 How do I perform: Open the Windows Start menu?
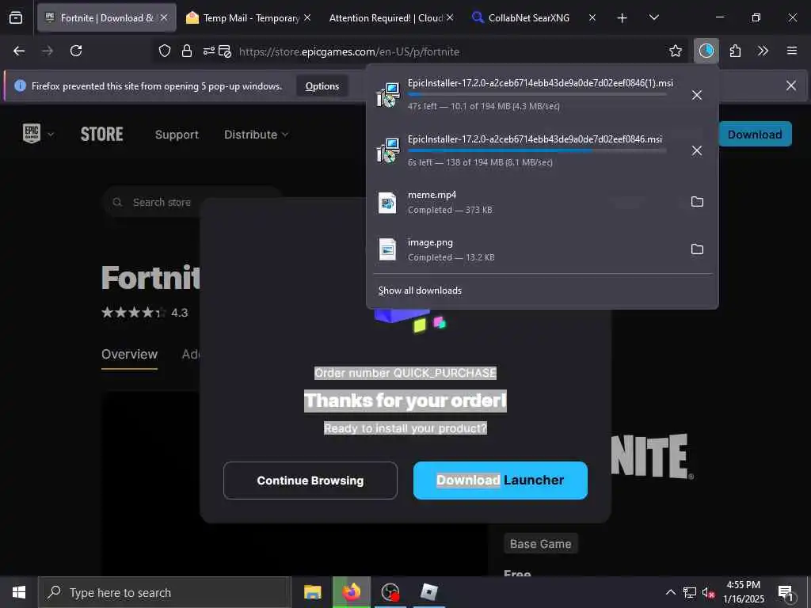tap(19, 592)
